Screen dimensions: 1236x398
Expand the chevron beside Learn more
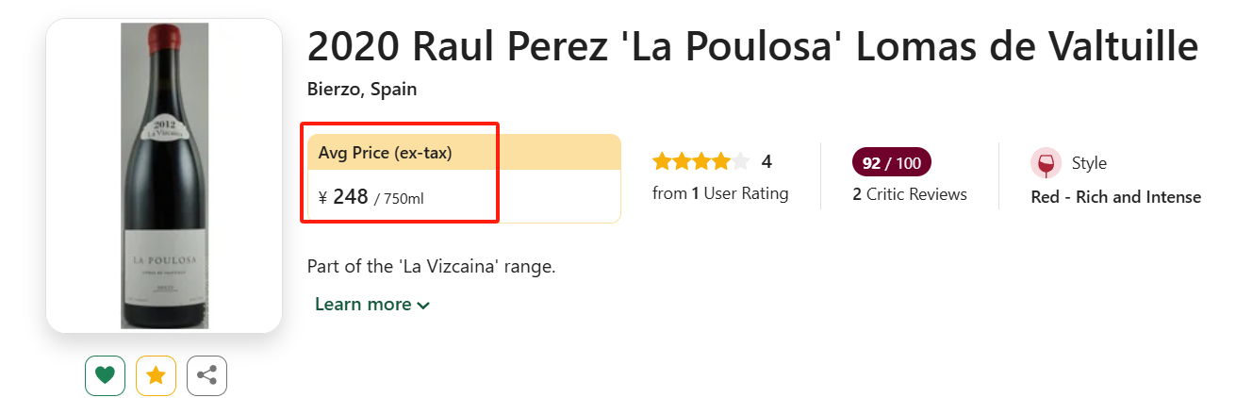coord(423,305)
